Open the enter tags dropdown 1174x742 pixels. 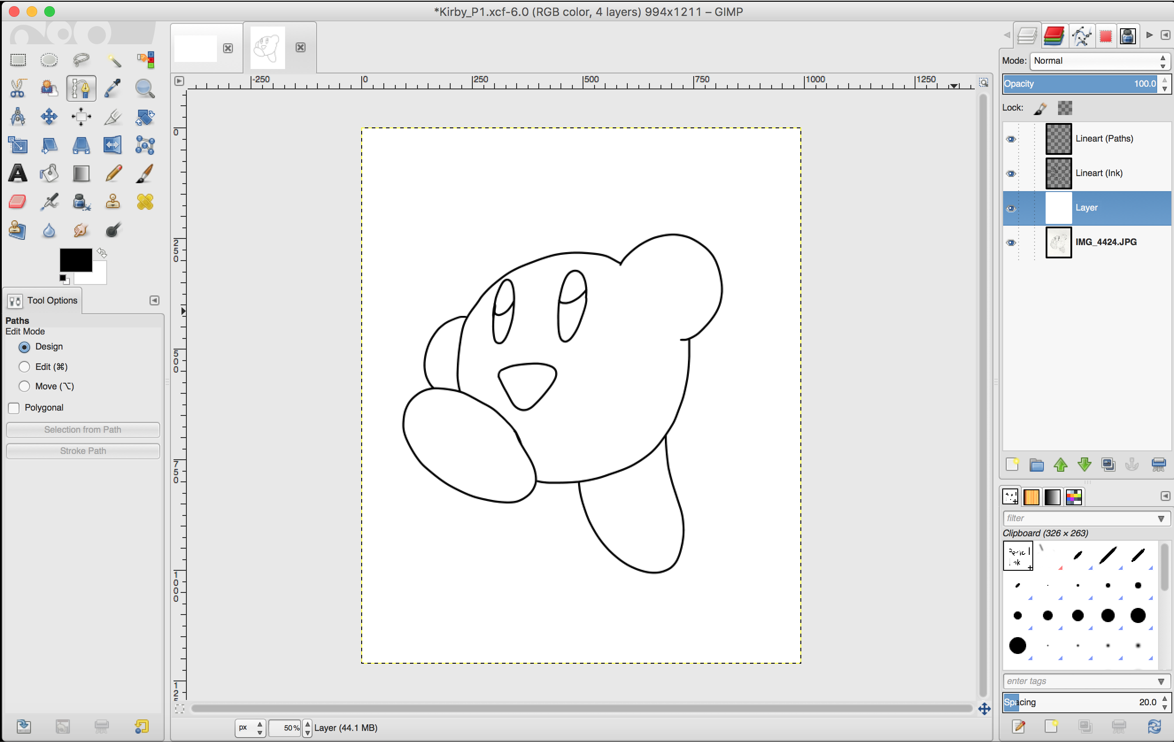(x=1161, y=681)
